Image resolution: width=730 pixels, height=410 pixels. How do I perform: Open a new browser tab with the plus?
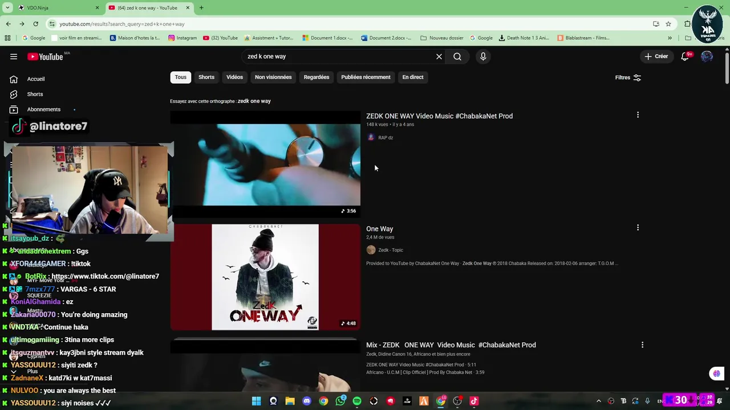point(201,8)
